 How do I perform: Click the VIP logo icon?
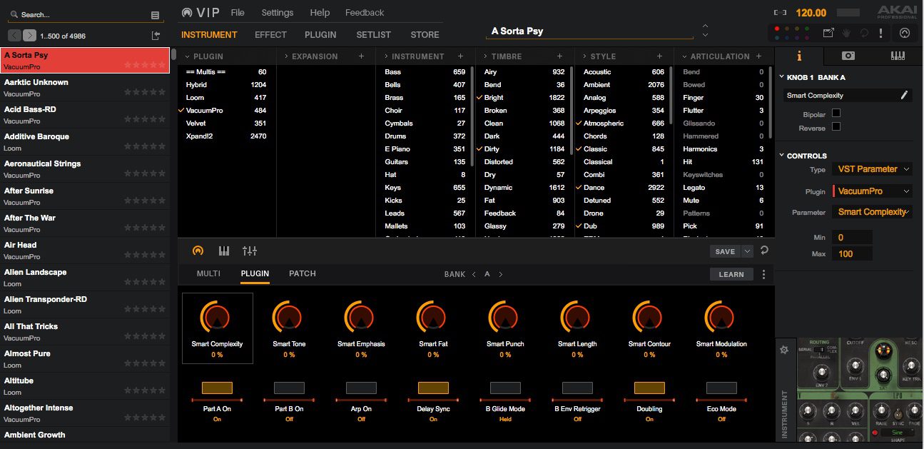click(x=187, y=13)
